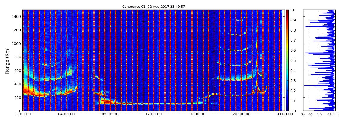Click the 1000 range tick label
Image resolution: width=343 pixels, height=121 pixels.
(x=16, y=44)
